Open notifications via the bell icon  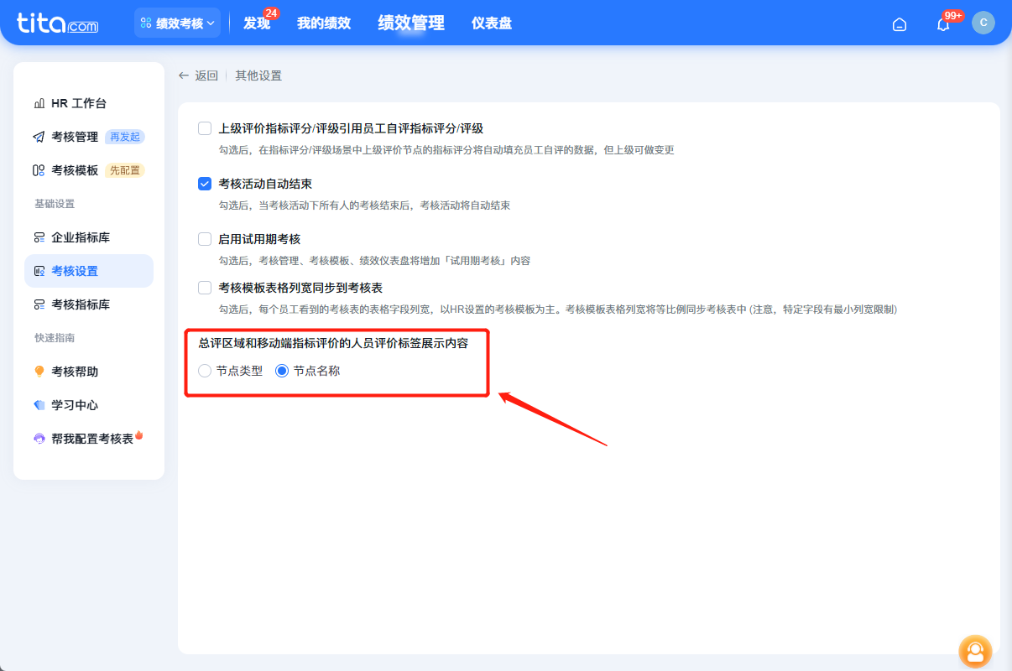tap(941, 25)
